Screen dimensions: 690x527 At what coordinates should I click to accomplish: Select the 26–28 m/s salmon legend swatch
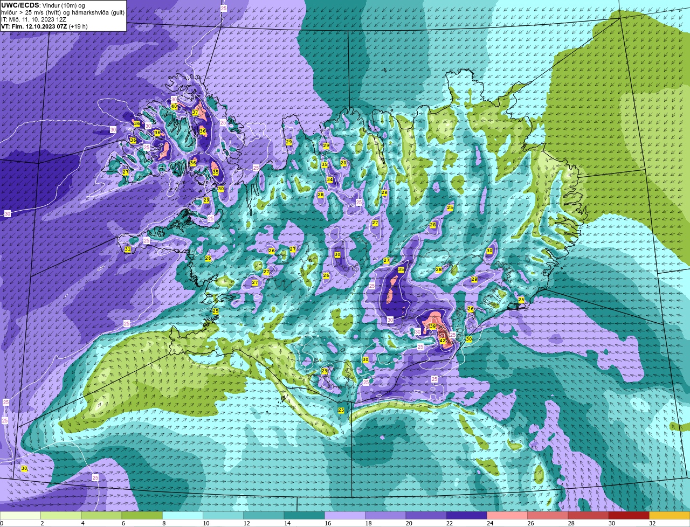click(x=548, y=515)
